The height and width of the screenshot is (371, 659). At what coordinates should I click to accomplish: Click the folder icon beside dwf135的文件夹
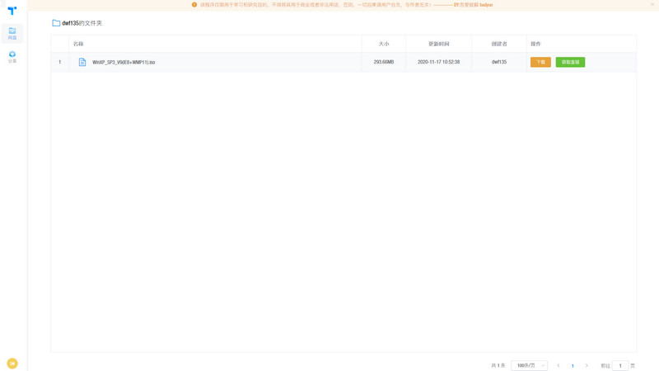point(56,23)
